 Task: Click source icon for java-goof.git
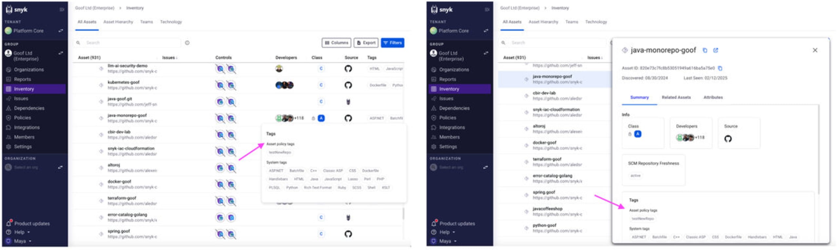348,102
